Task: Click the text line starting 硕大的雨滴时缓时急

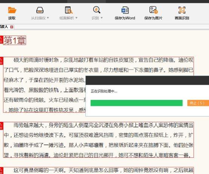Action: [103, 60]
